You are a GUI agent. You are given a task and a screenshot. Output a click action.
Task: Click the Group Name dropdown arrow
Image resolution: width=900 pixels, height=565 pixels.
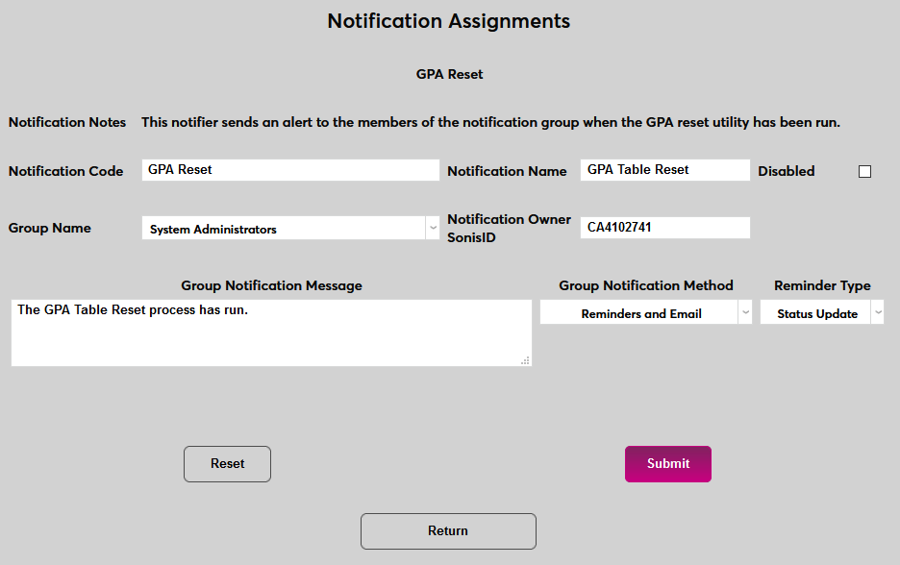click(433, 228)
